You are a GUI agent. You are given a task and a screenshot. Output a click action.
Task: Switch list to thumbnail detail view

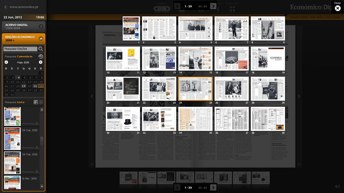(x=36, y=102)
